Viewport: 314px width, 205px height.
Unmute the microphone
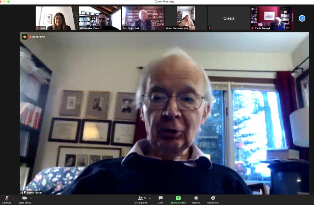tap(7, 200)
